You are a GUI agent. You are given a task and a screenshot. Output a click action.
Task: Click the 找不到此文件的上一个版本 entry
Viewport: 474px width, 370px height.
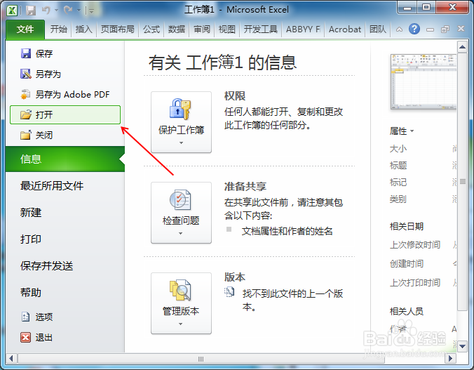[292, 300]
